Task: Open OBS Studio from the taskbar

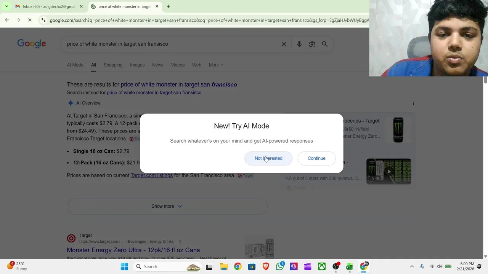Action: point(336,267)
